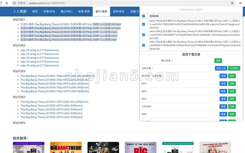Screen dimensions: 245x153
Task: Click the S12E01 ed2k link text in panel
Action: point(195,24)
